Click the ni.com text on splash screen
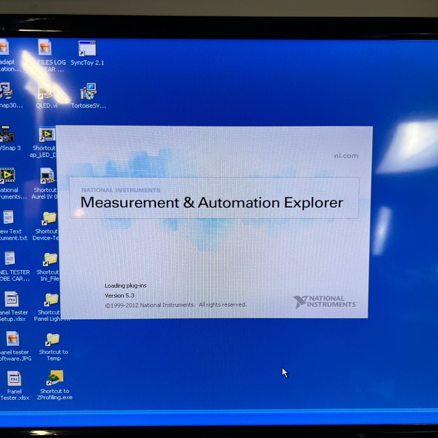The image size is (438, 438). [x=346, y=156]
